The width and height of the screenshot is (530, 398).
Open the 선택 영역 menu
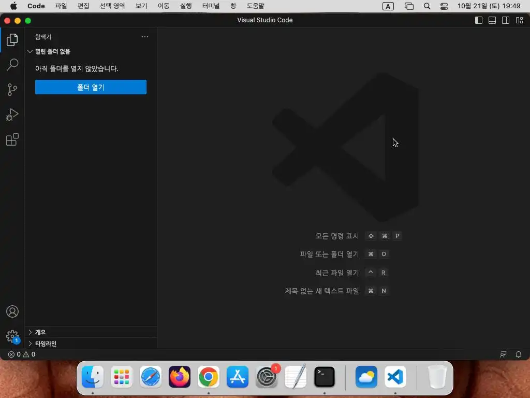pos(112,6)
